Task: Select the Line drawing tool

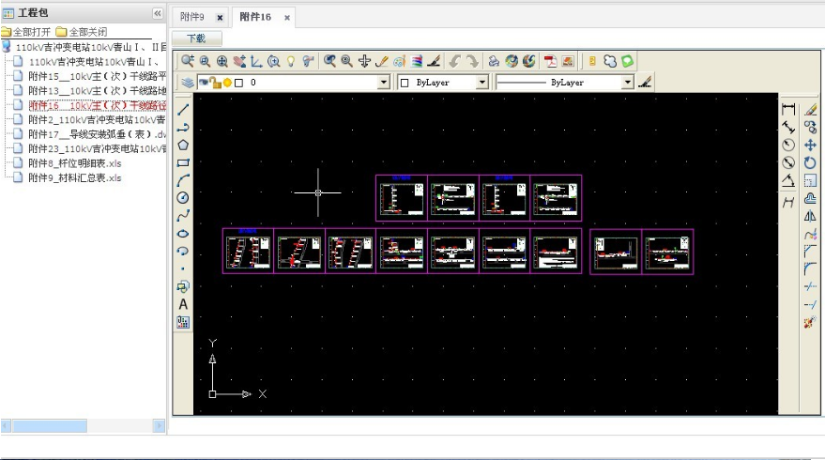Action: click(183, 110)
